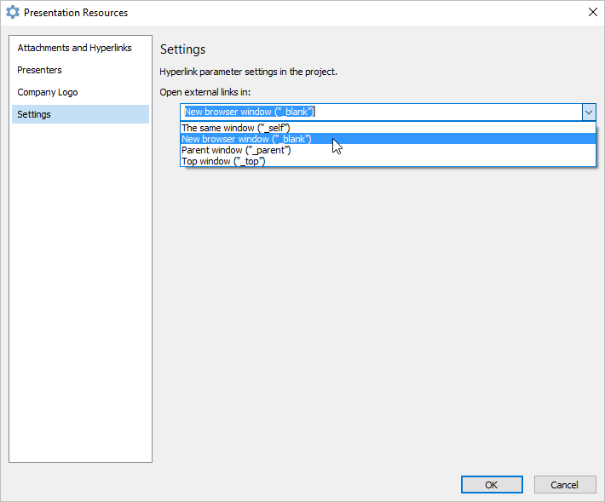Confirm changes with the OK button

coord(492,485)
